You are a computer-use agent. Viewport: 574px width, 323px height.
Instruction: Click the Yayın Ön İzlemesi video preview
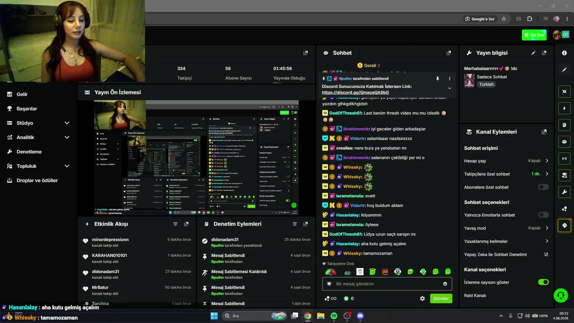click(196, 157)
